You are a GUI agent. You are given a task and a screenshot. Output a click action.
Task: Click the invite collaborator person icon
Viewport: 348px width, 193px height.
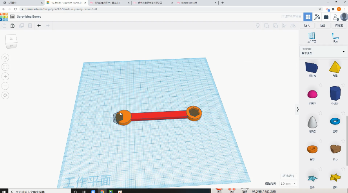click(335, 17)
